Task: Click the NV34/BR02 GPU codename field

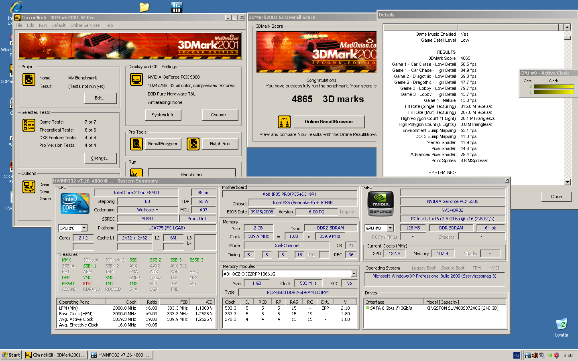Action: pos(452,210)
